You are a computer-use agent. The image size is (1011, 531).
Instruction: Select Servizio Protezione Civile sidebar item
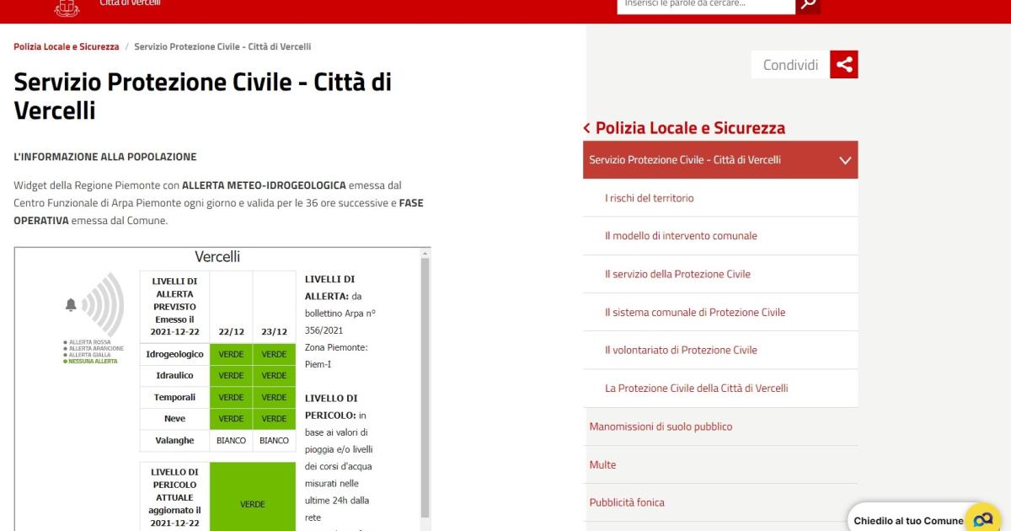720,160
